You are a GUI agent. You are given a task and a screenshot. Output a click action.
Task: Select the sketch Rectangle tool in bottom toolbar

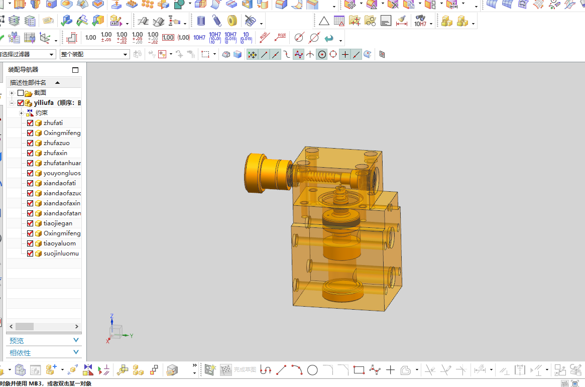point(359,370)
